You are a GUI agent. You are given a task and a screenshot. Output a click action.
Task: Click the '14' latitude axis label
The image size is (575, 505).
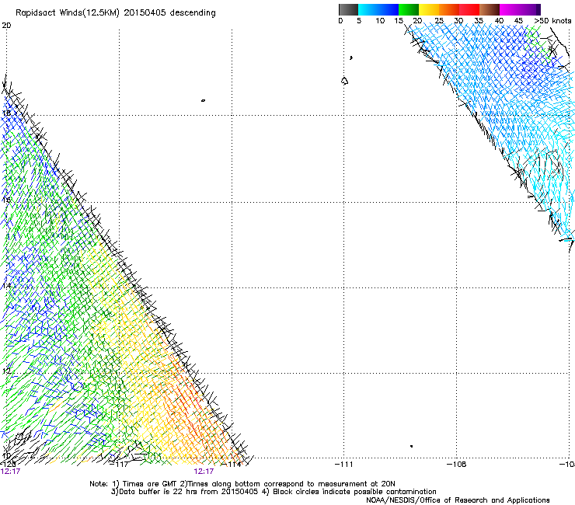pos(6,286)
